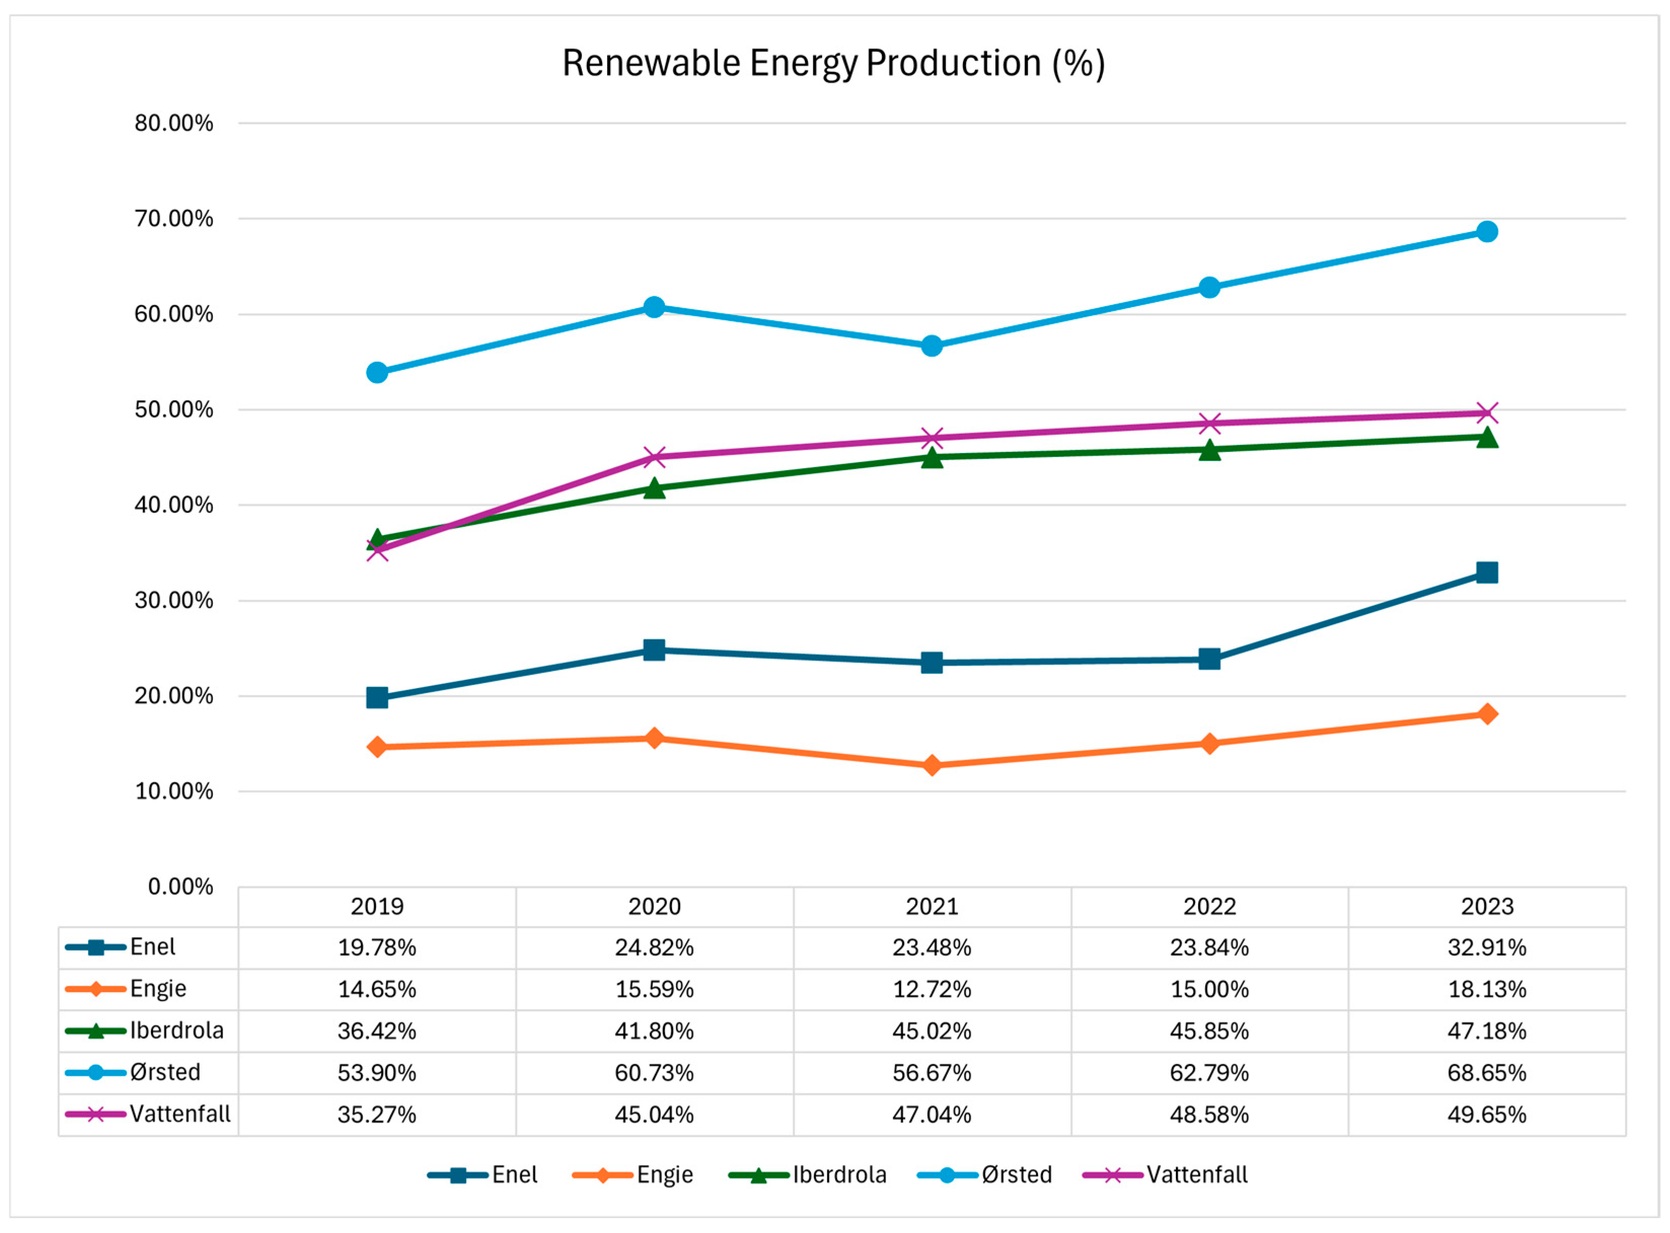Click Engie 2022 value 15.00% in table
Image resolution: width=1670 pixels, height=1233 pixels.
(1209, 989)
